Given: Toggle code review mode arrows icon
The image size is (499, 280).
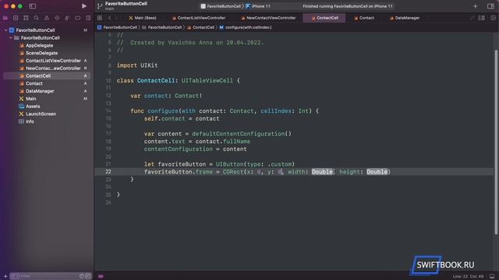Looking at the screenshot, I should 472,18.
